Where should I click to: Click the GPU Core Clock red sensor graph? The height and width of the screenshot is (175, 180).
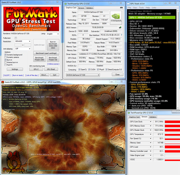(x=172, y=122)
